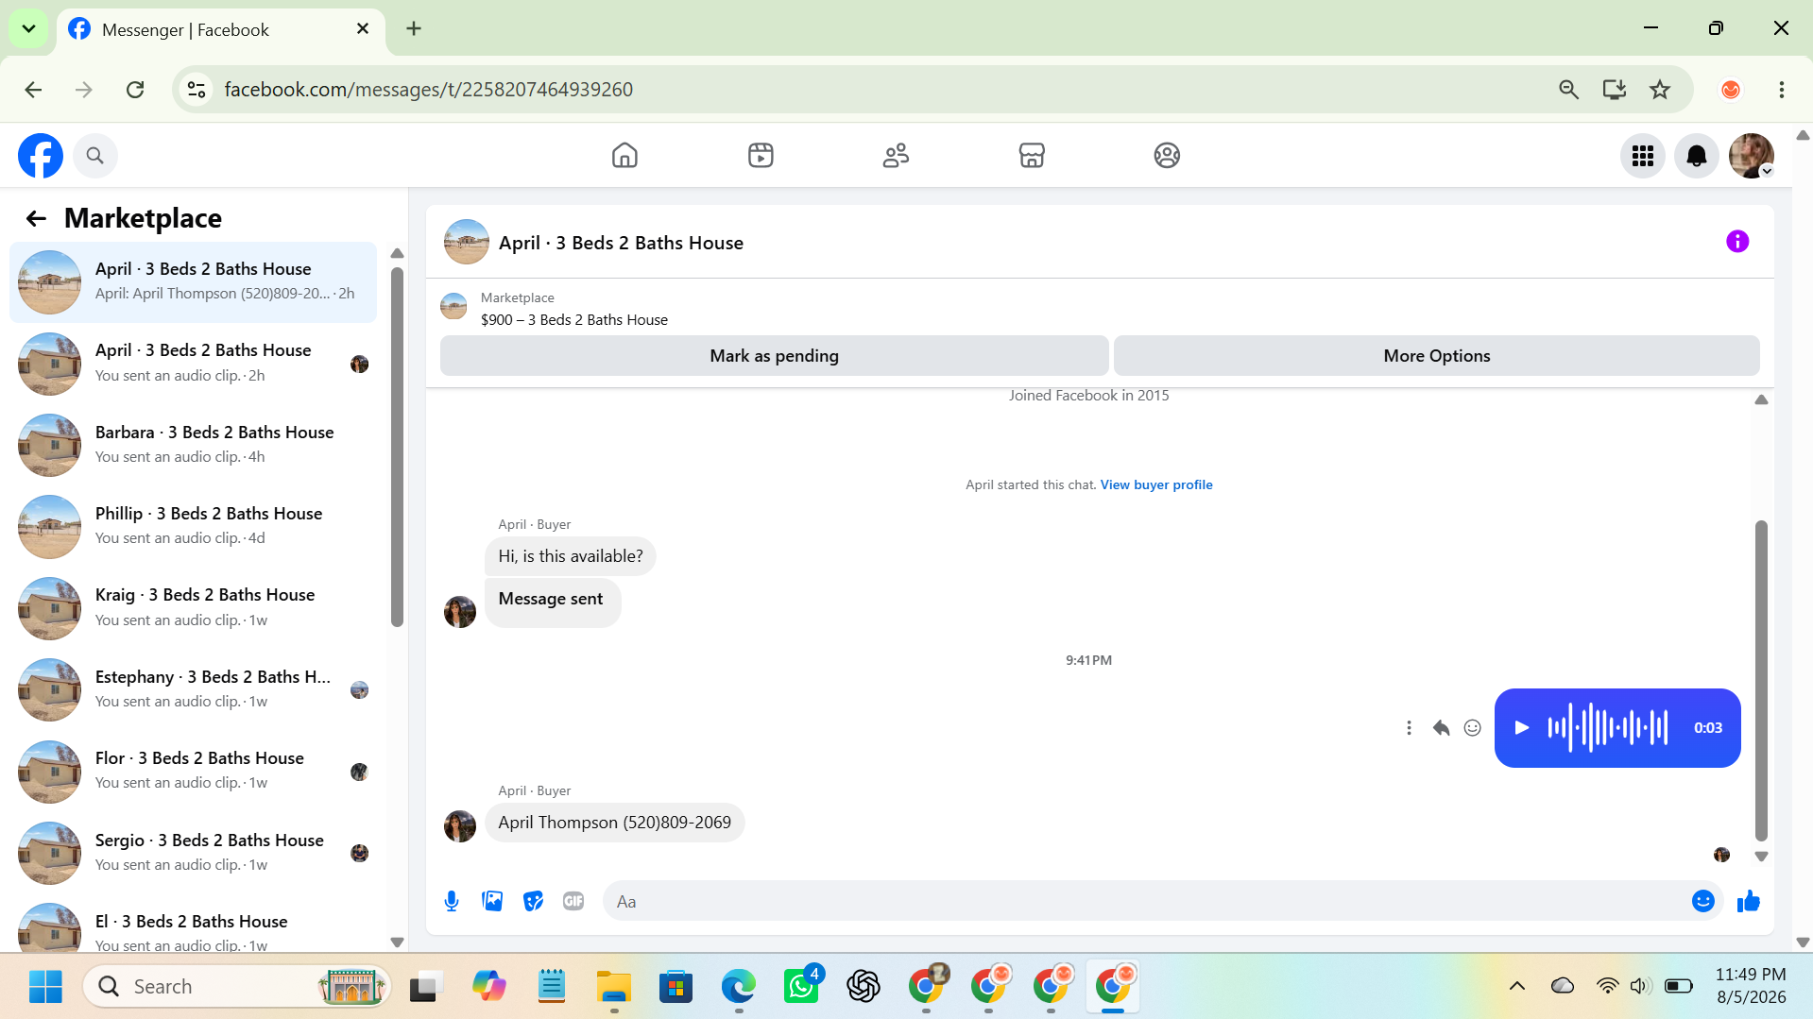Click the back arrow beside Marketplace heading
Screen dimensions: 1813x1019
[36, 219]
